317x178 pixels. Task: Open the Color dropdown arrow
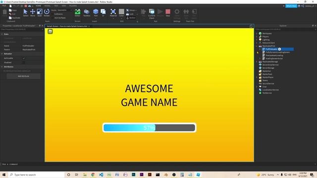(x=121, y=19)
